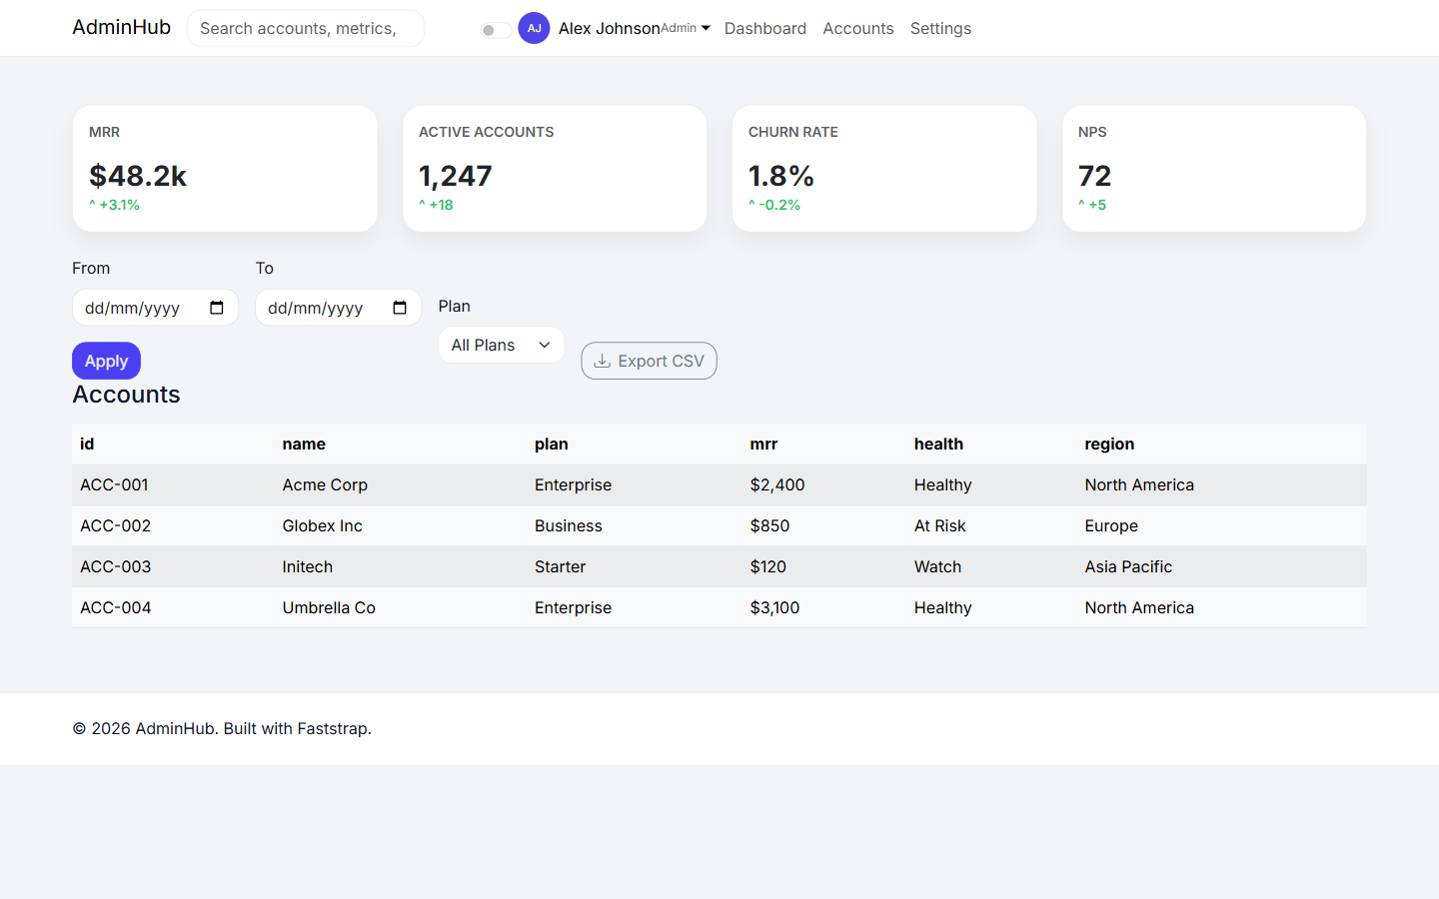Open the Accounts nav item
The image size is (1439, 899).
(x=858, y=28)
